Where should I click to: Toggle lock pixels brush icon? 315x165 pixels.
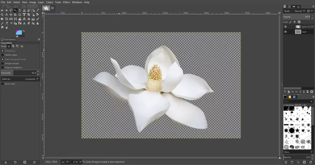tap(290, 22)
